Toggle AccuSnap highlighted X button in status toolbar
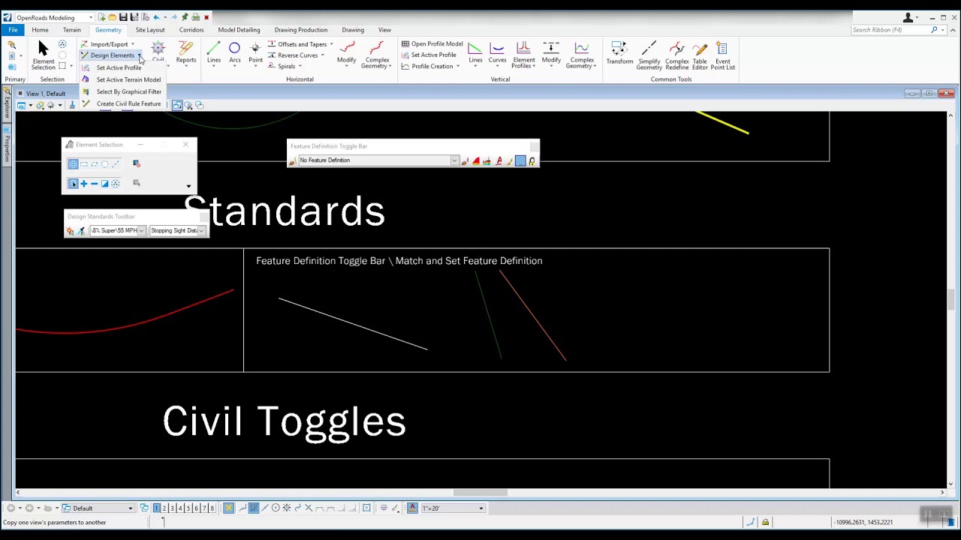Image resolution: width=961 pixels, height=540 pixels. (228, 508)
